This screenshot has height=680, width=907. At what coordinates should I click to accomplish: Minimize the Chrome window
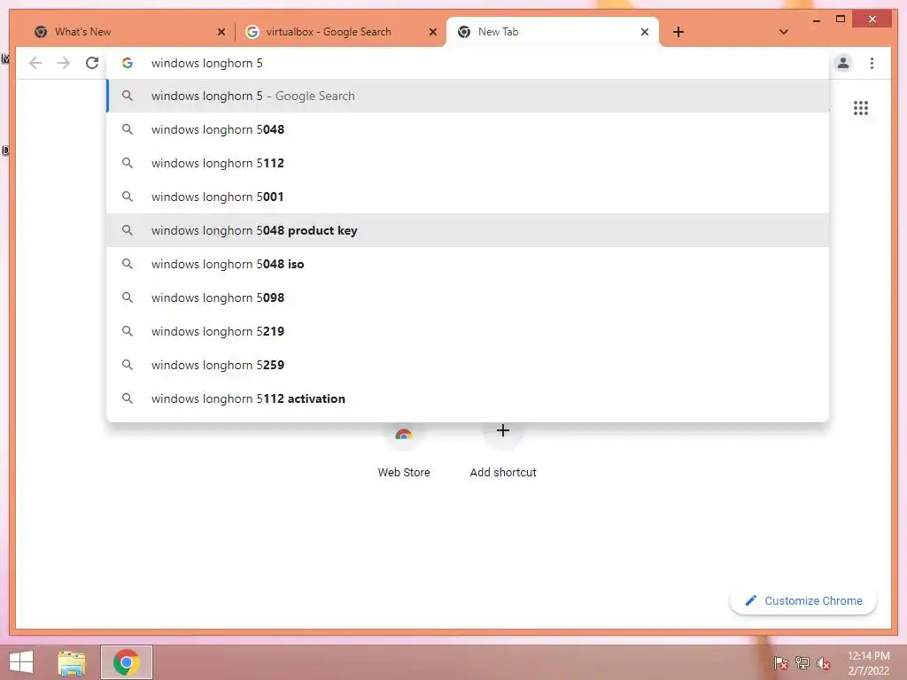point(816,20)
